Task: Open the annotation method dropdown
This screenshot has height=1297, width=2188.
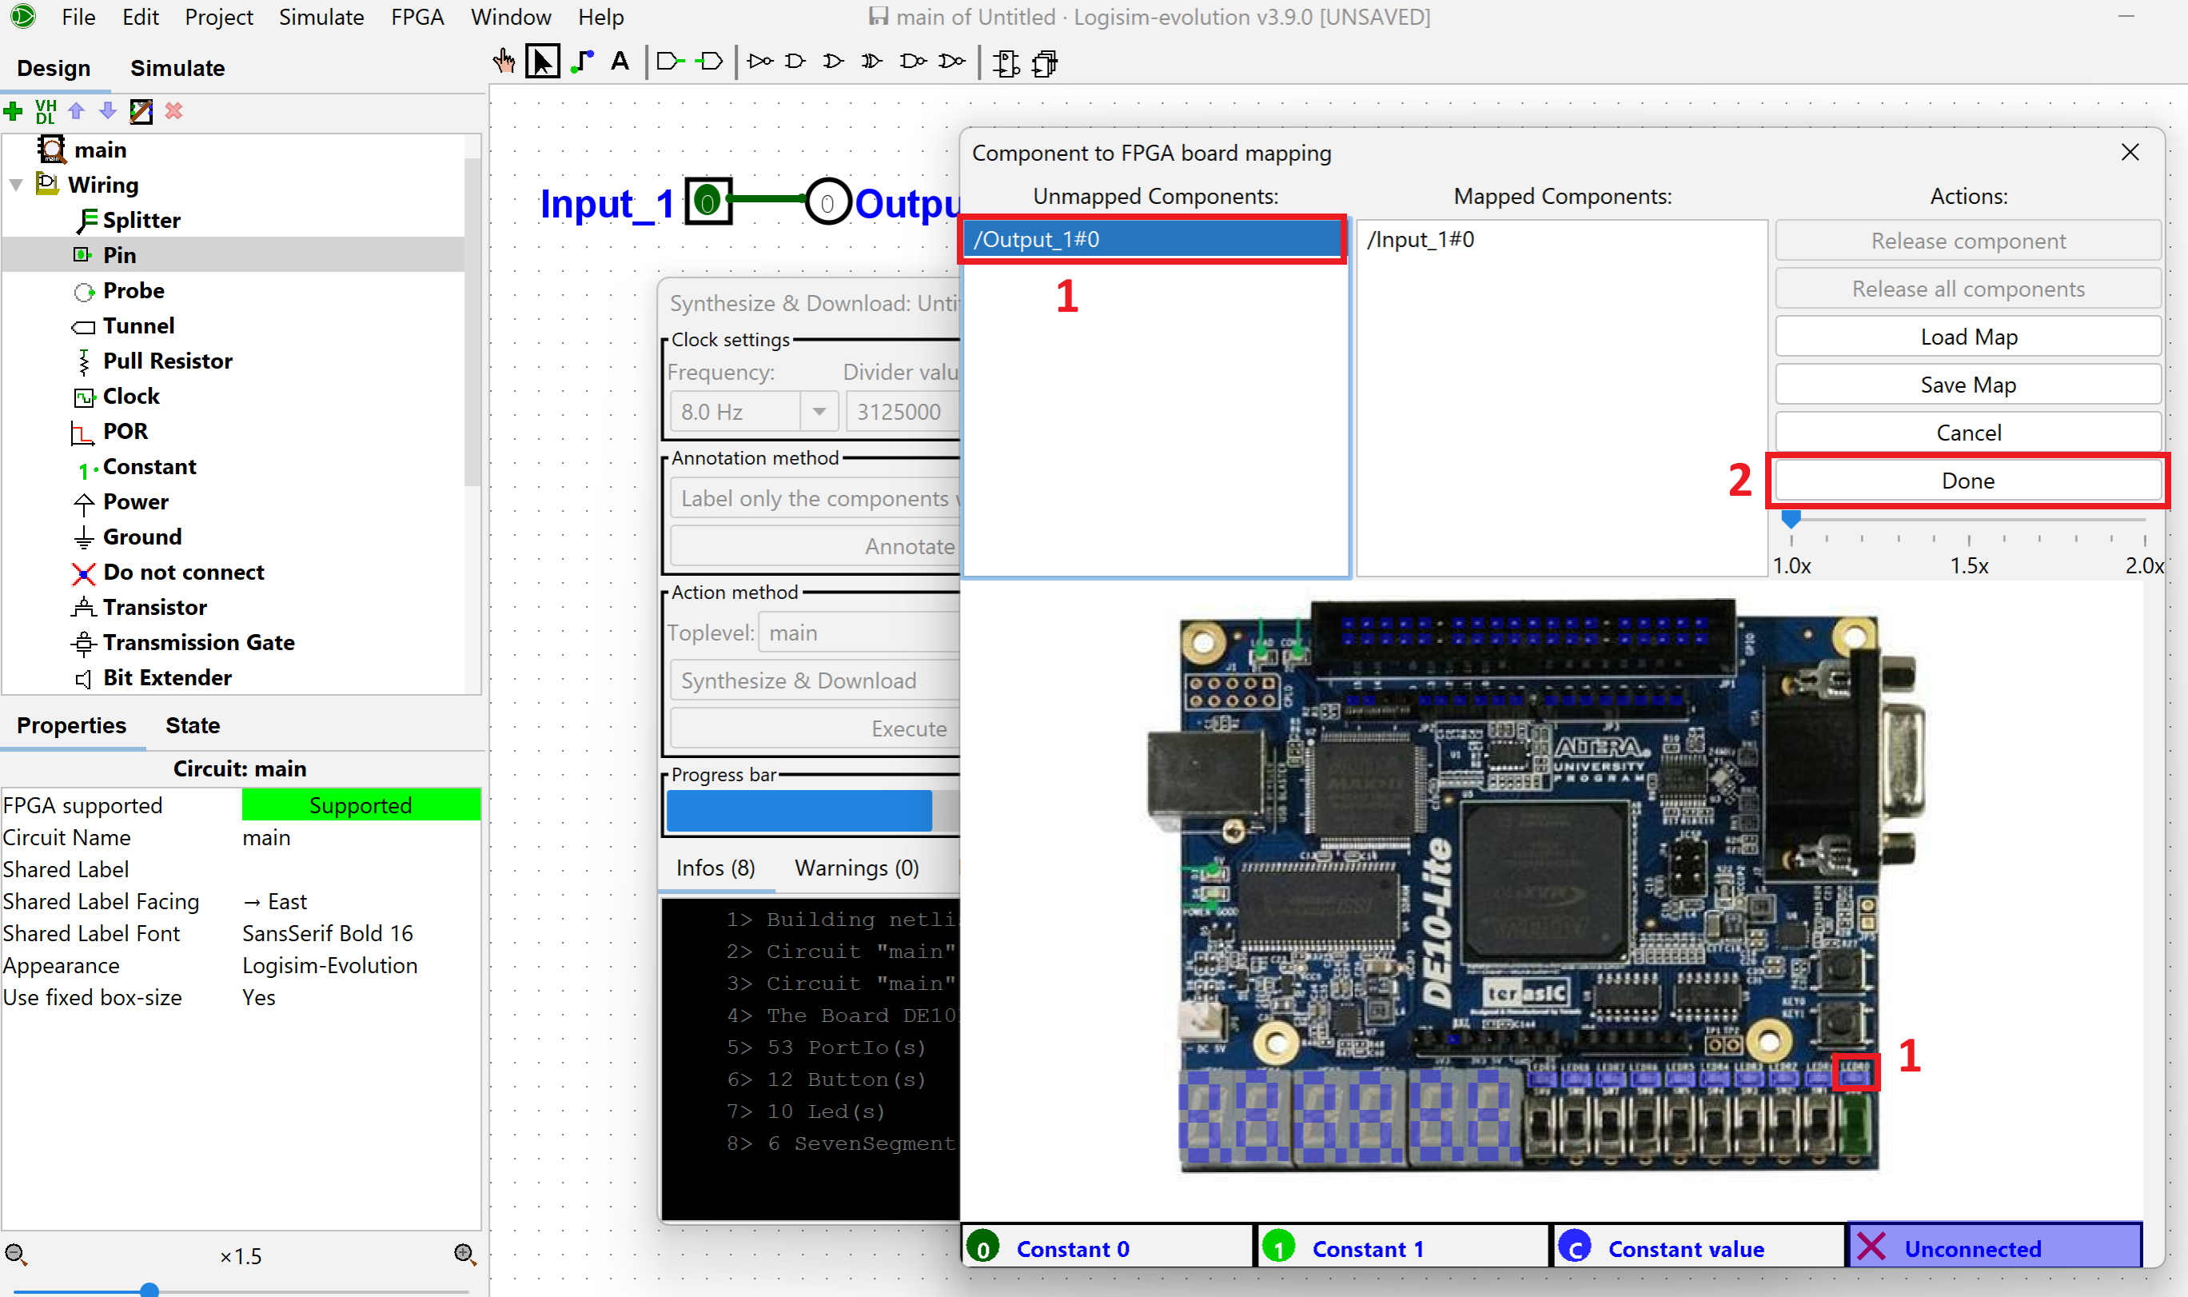Action: click(x=815, y=498)
